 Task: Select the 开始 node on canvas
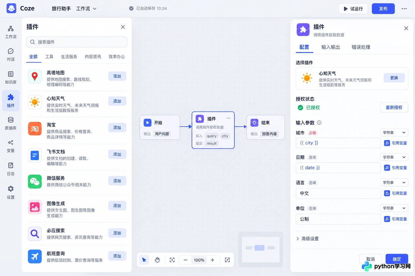point(160,127)
